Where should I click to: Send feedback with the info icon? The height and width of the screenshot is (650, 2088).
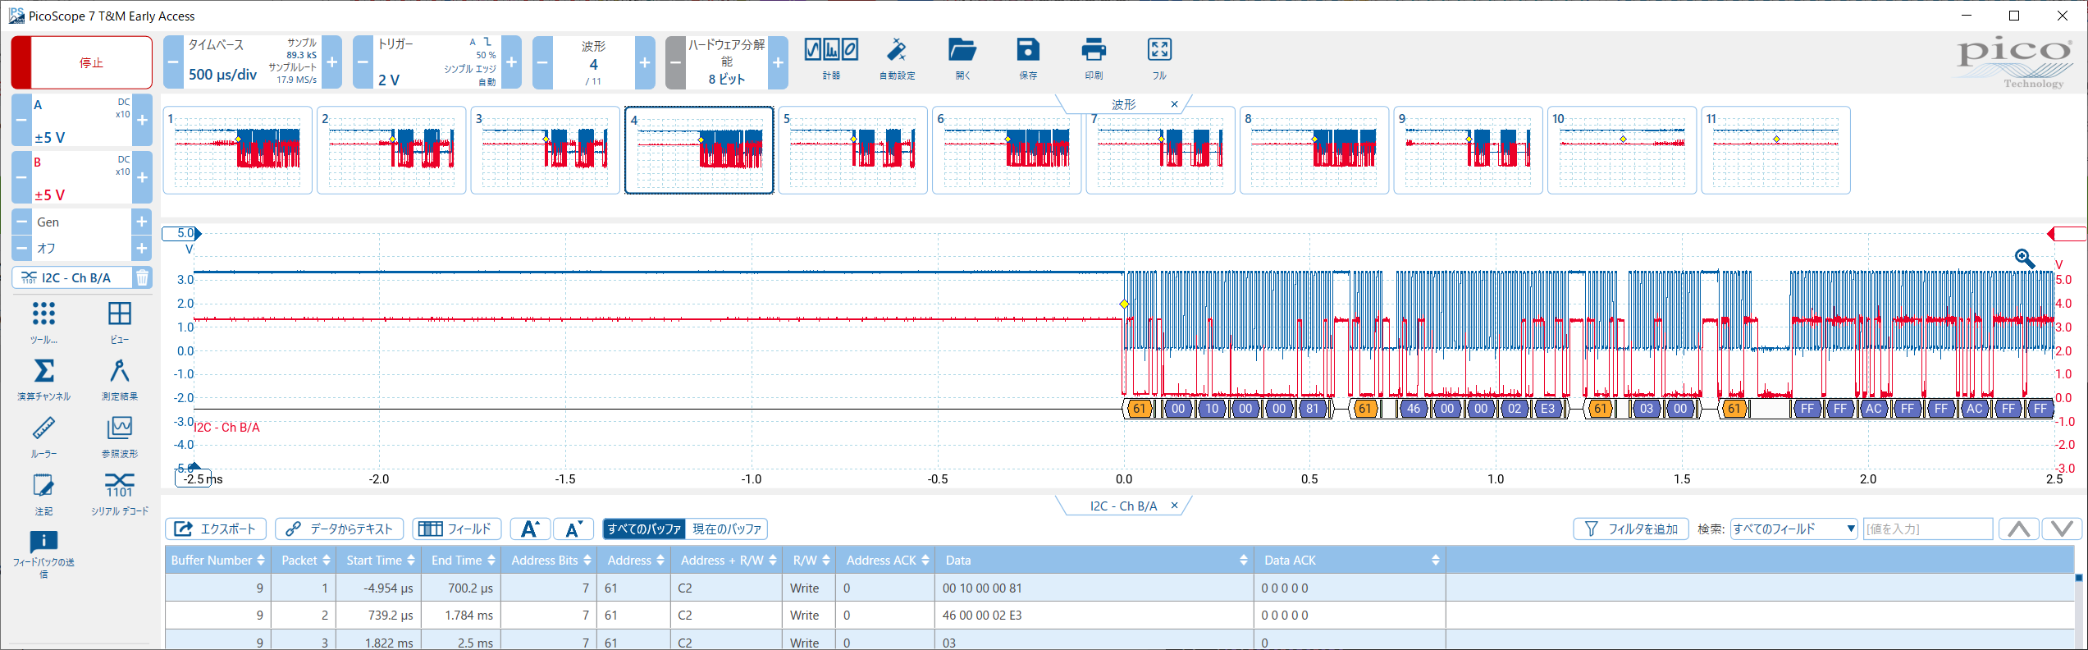point(43,553)
